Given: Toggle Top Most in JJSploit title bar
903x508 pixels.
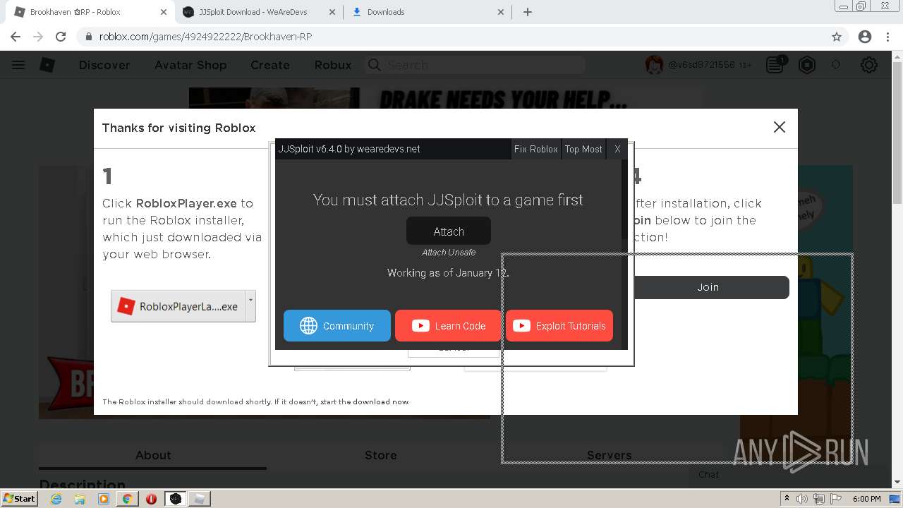Looking at the screenshot, I should tap(583, 149).
